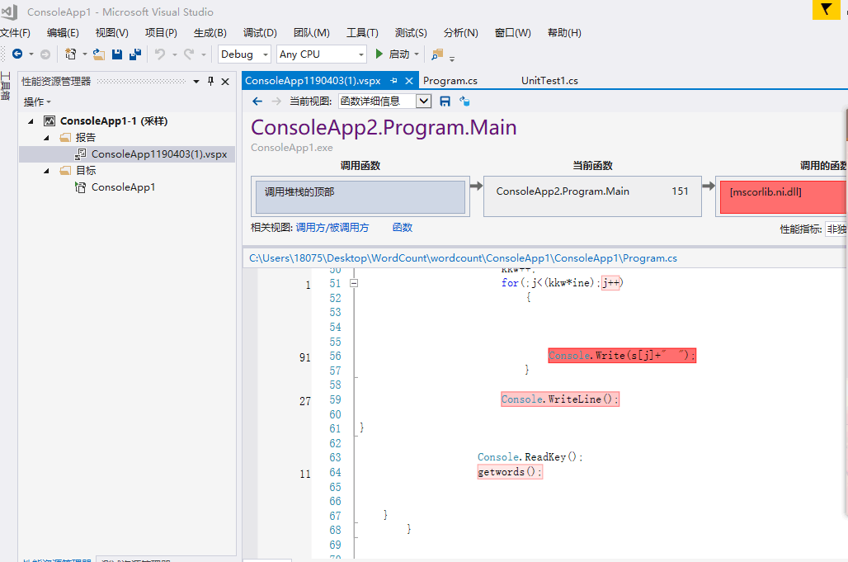848x562 pixels.
Task: Pin the ConsoleApp1190403(1).vspx tab
Action: (x=393, y=81)
